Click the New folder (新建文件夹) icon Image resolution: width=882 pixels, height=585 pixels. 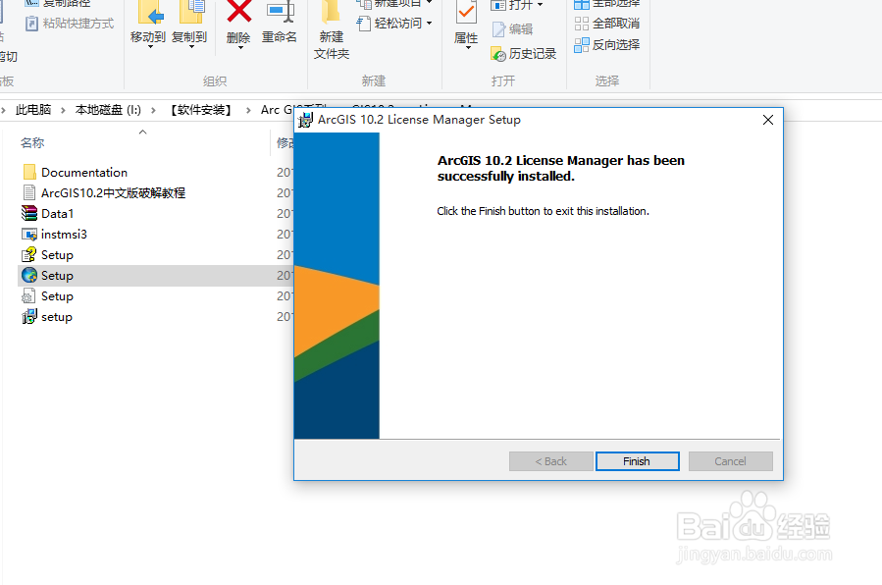pyautogui.click(x=332, y=12)
